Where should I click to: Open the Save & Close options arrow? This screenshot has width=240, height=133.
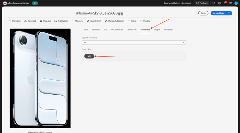point(229,13)
